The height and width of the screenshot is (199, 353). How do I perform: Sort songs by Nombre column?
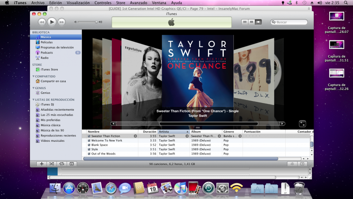pyautogui.click(x=112, y=131)
